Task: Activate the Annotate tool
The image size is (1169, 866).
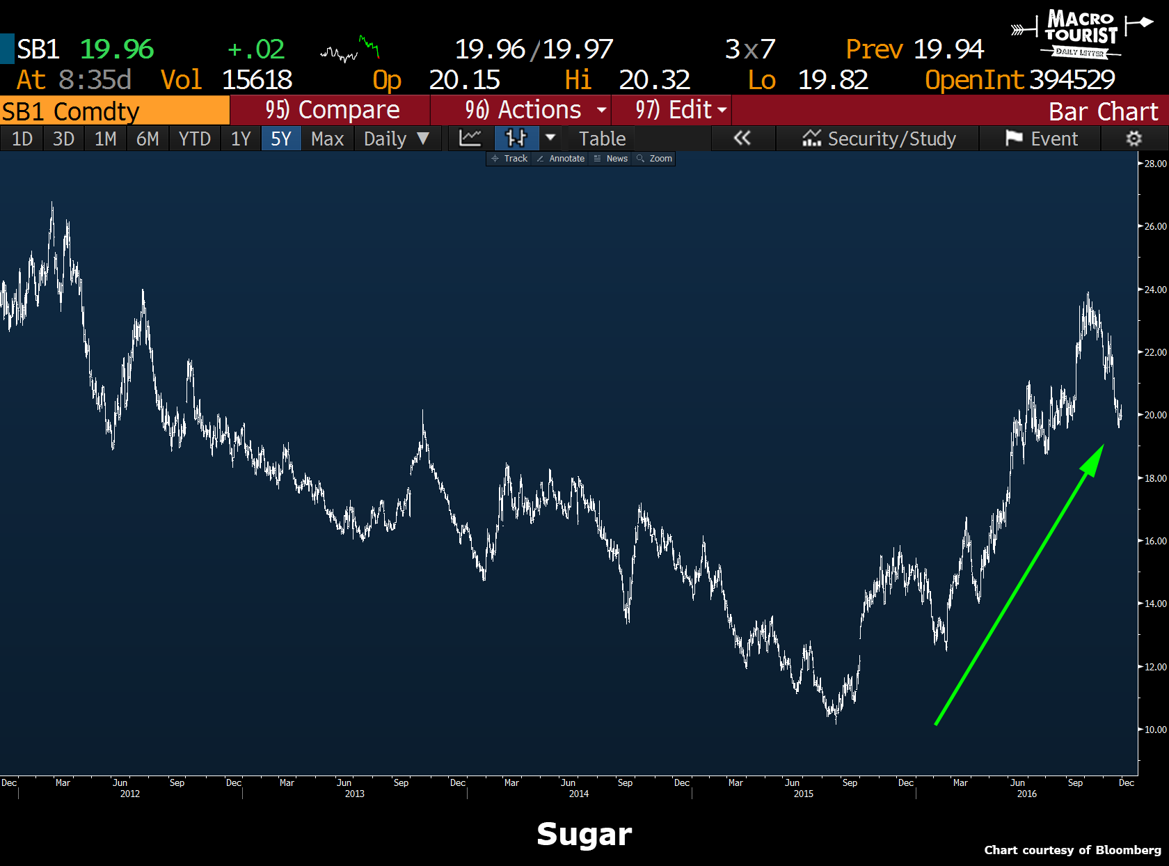Action: click(560, 159)
